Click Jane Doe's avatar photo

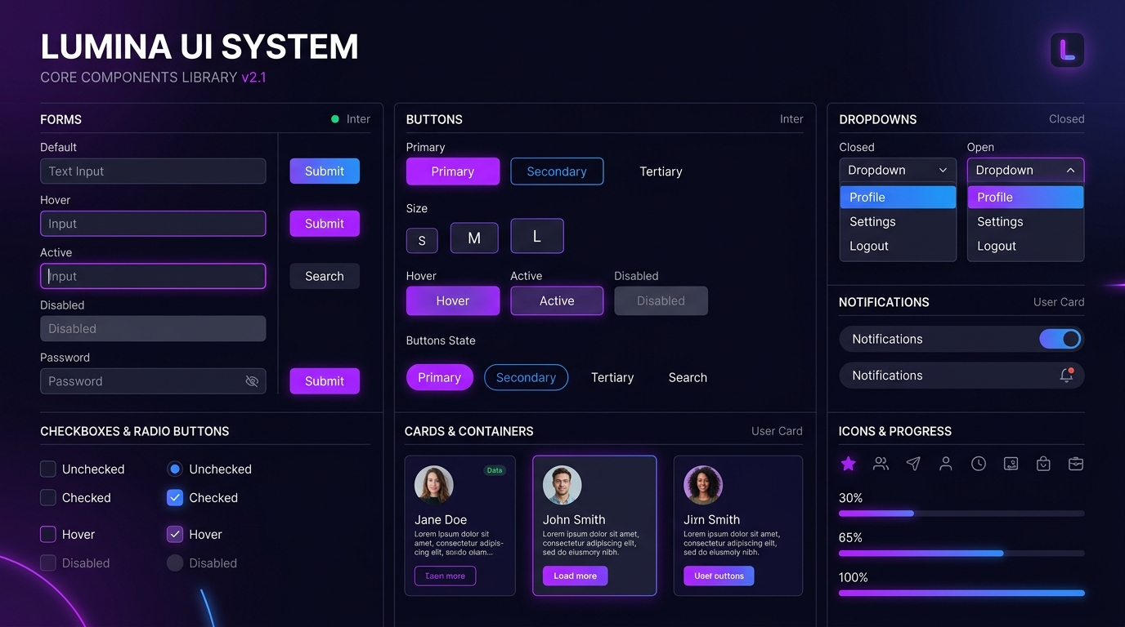[x=434, y=485]
